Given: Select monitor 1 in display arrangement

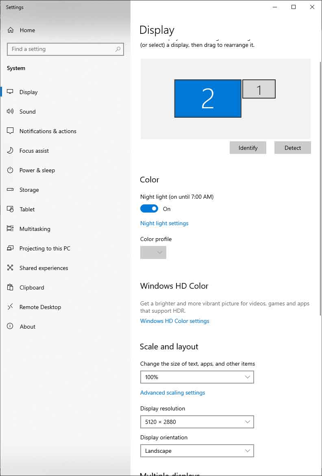Looking at the screenshot, I should (x=259, y=89).
